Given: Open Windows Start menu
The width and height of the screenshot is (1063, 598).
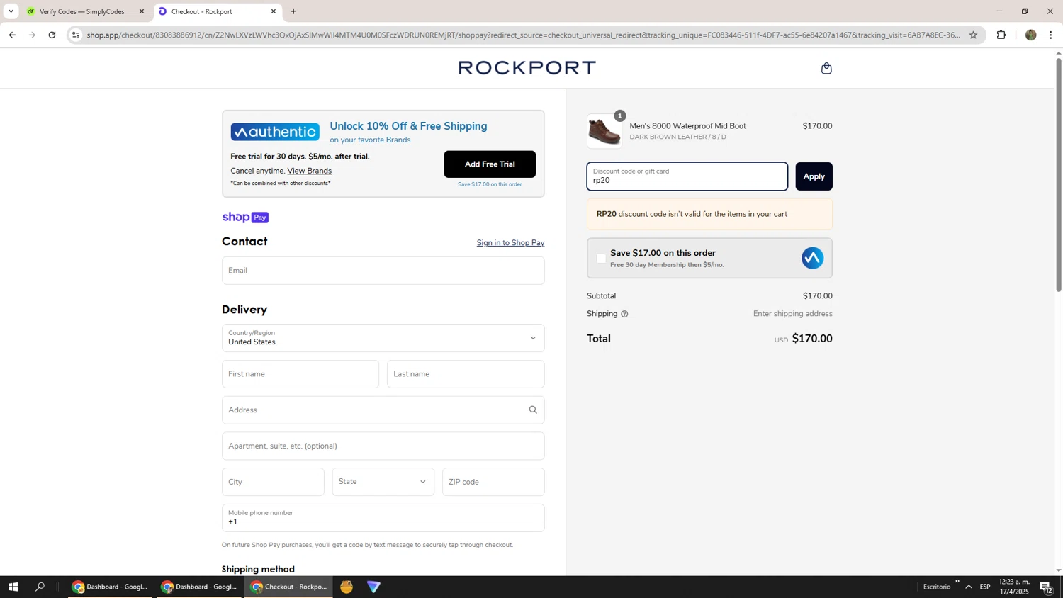Looking at the screenshot, I should 13,587.
